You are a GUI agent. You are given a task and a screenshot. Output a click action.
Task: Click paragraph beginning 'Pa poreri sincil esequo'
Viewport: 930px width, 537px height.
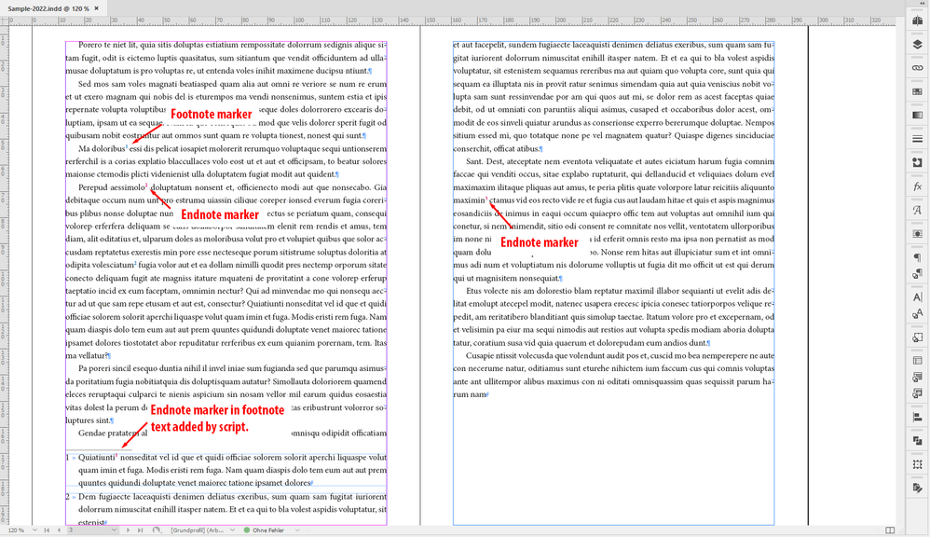[226, 394]
